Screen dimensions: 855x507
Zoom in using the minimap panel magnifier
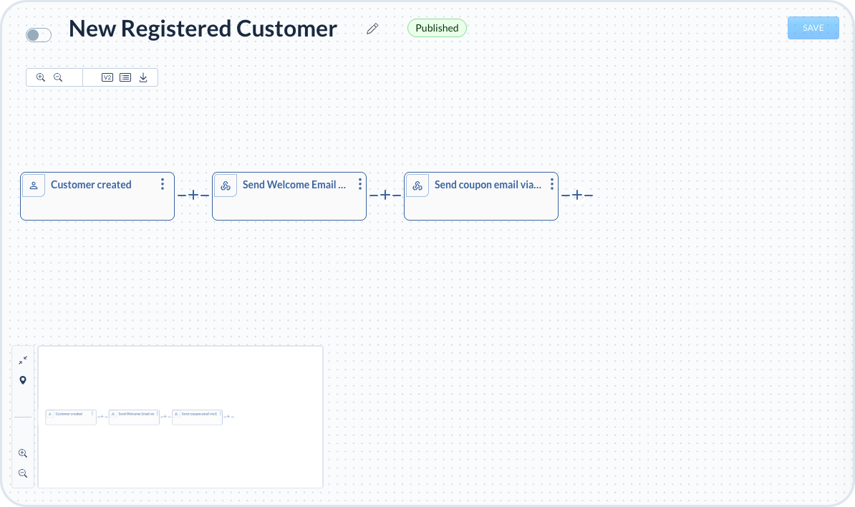pos(23,453)
